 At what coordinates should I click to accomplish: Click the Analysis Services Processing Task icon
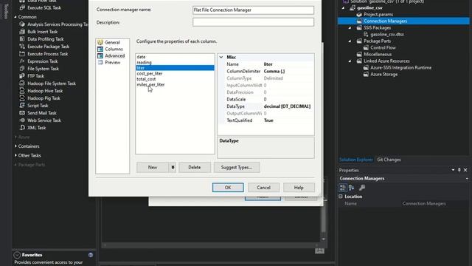pyautogui.click(x=22, y=24)
